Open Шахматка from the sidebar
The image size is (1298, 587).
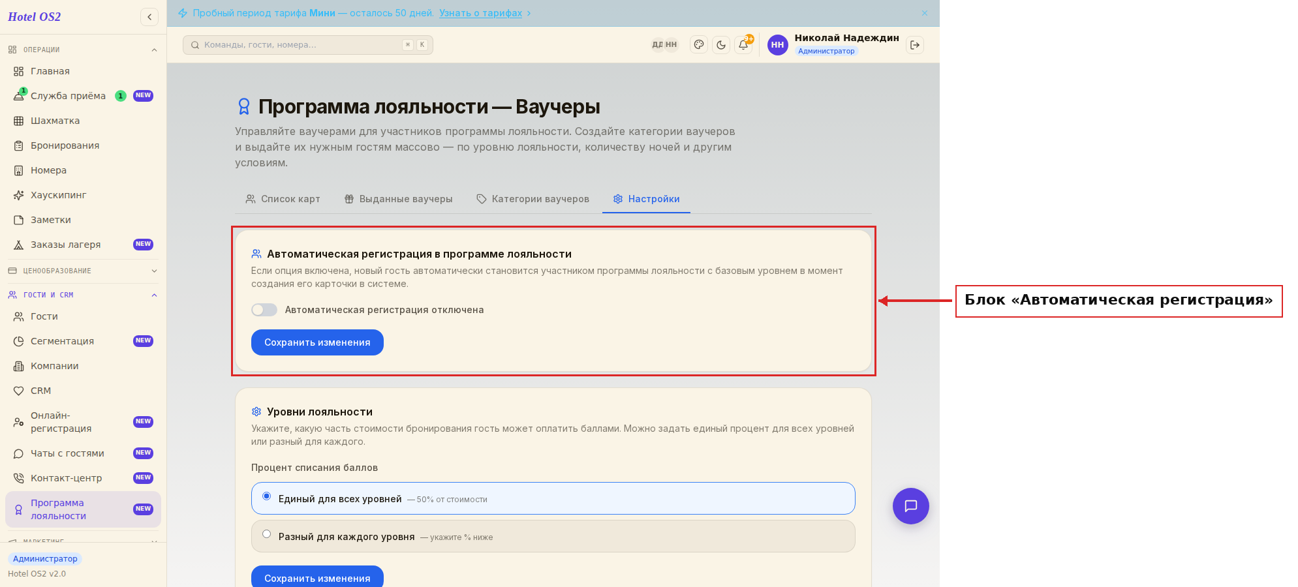coord(83,121)
